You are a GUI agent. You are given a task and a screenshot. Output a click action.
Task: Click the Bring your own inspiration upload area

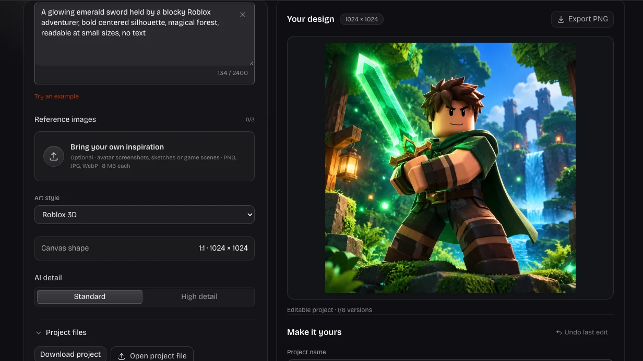pos(145,156)
